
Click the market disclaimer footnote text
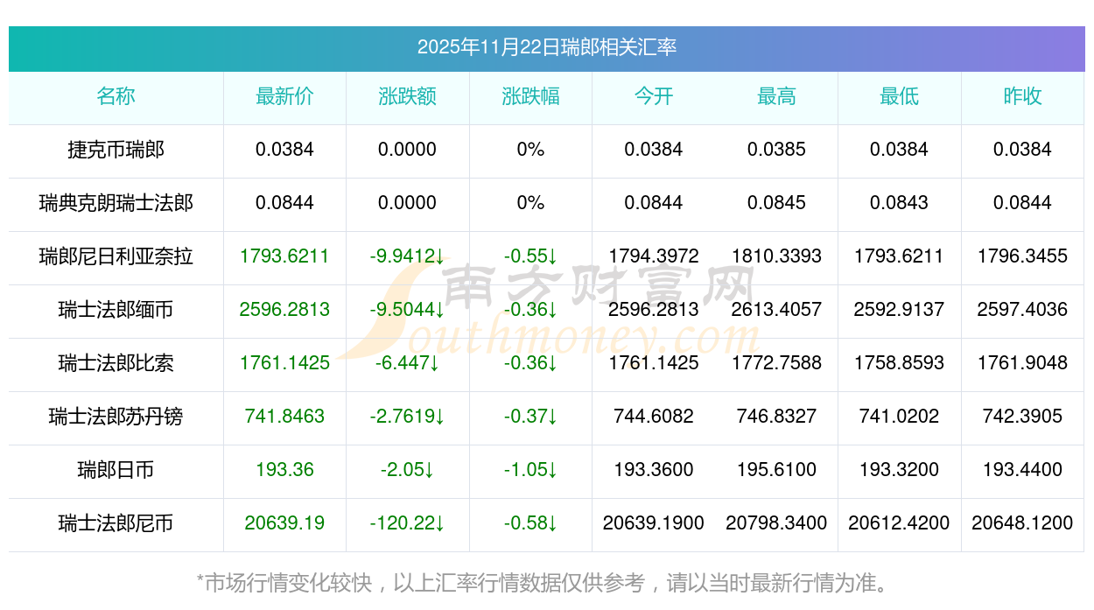pos(546,583)
